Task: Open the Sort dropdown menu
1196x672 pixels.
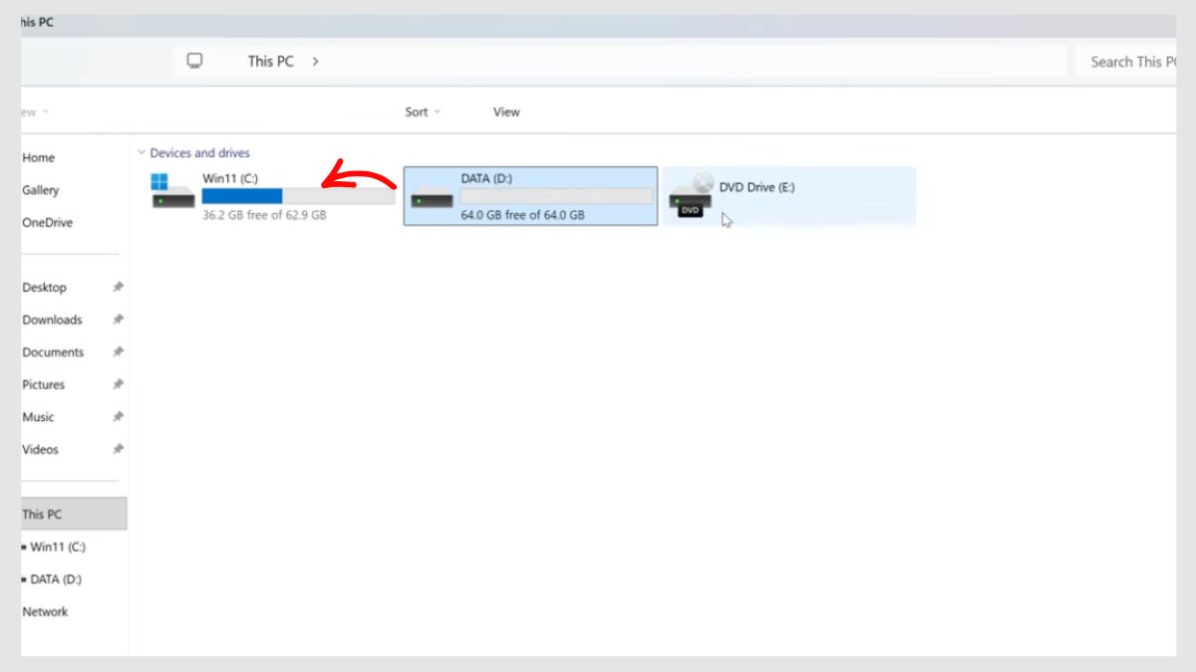Action: coord(423,112)
